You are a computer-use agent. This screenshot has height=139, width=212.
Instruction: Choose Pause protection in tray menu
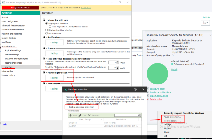tap(172, 117)
